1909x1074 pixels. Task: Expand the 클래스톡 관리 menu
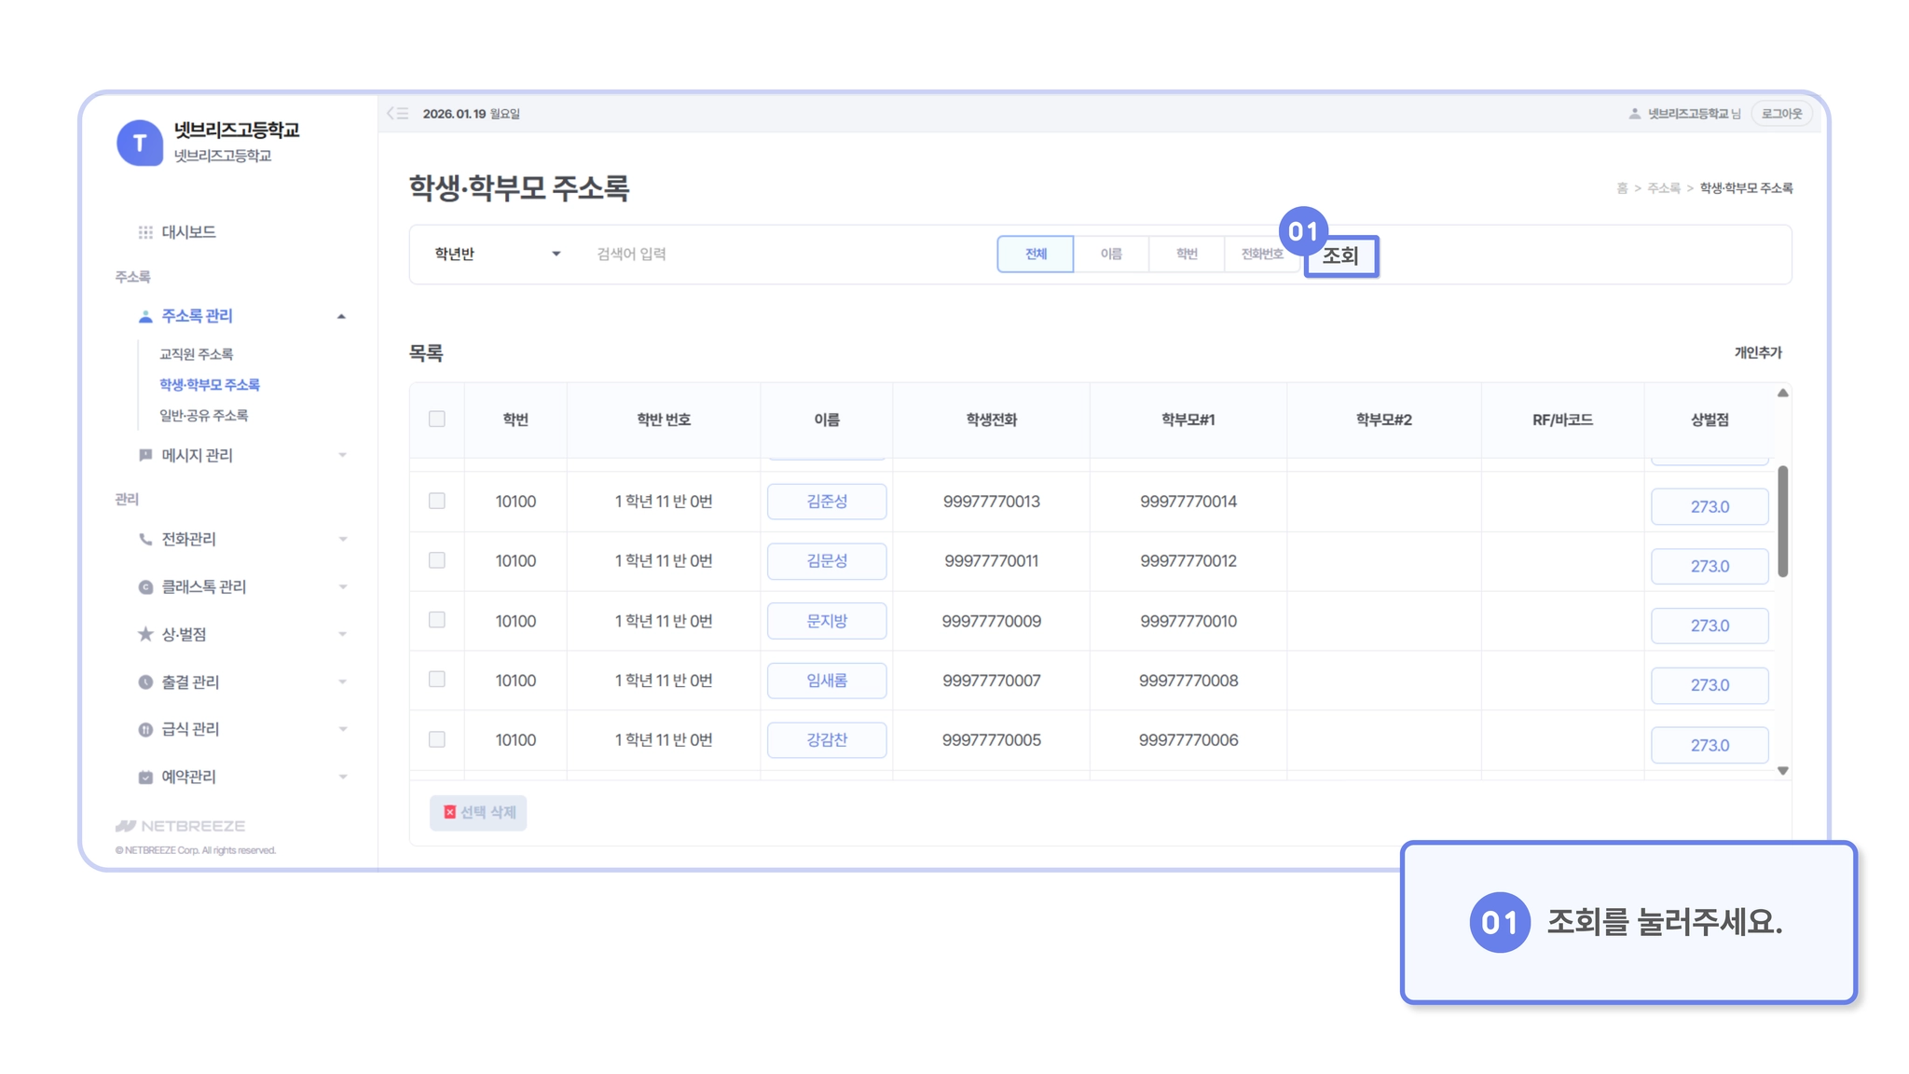pyautogui.click(x=342, y=586)
